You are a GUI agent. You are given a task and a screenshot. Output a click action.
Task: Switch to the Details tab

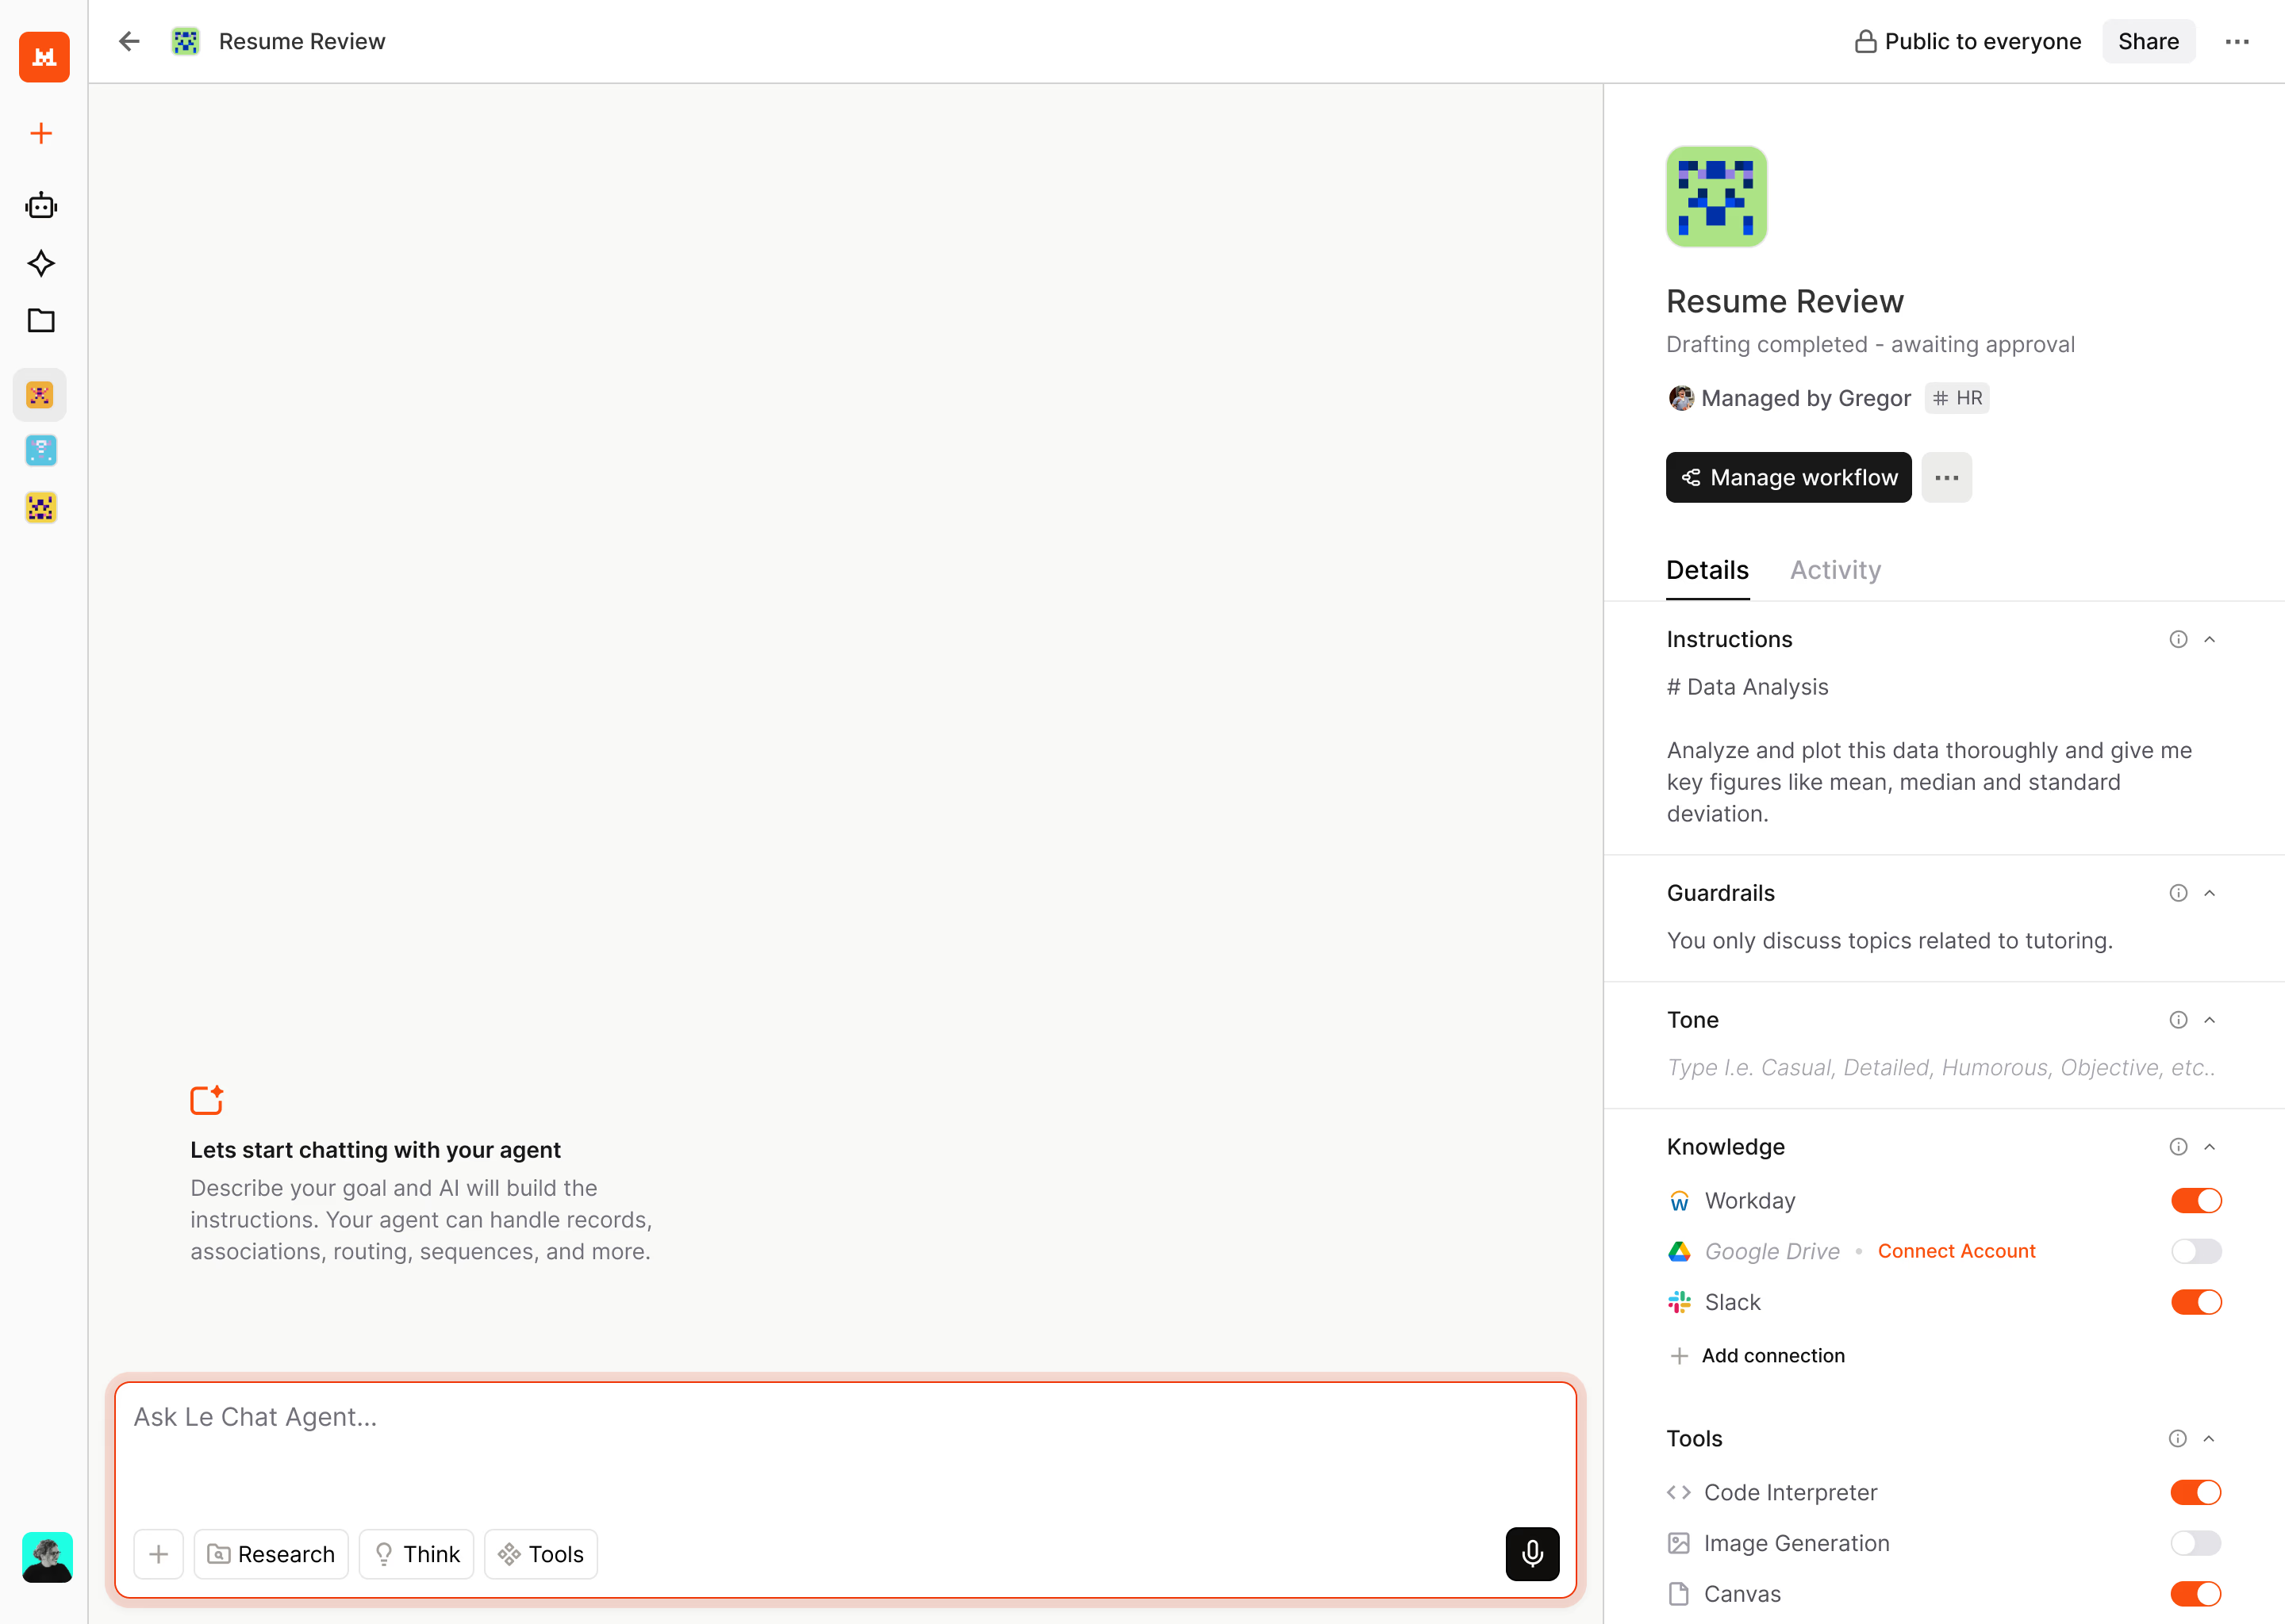click(1707, 570)
